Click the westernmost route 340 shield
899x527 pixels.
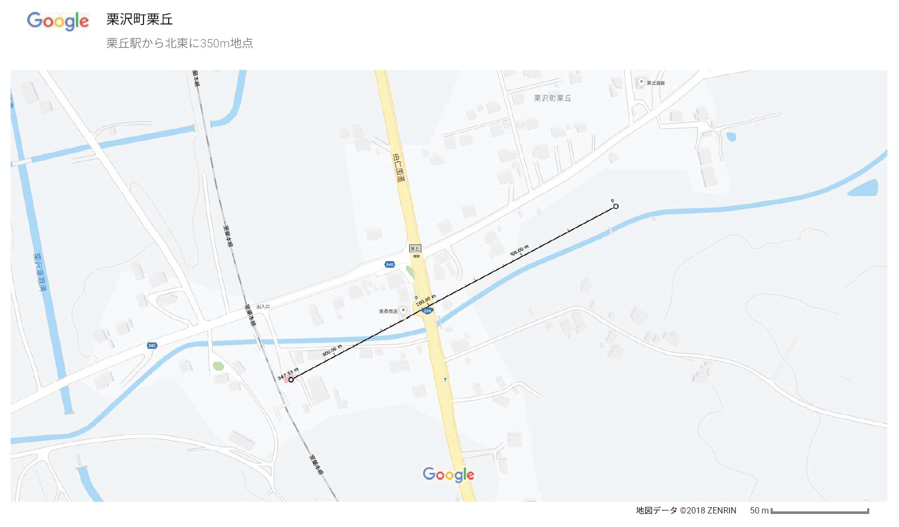[x=152, y=346]
